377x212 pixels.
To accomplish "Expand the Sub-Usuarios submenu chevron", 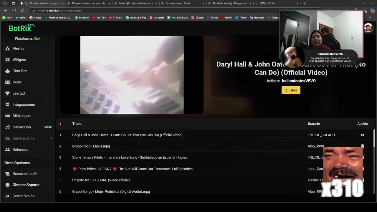I will pyautogui.click(x=51, y=138).
